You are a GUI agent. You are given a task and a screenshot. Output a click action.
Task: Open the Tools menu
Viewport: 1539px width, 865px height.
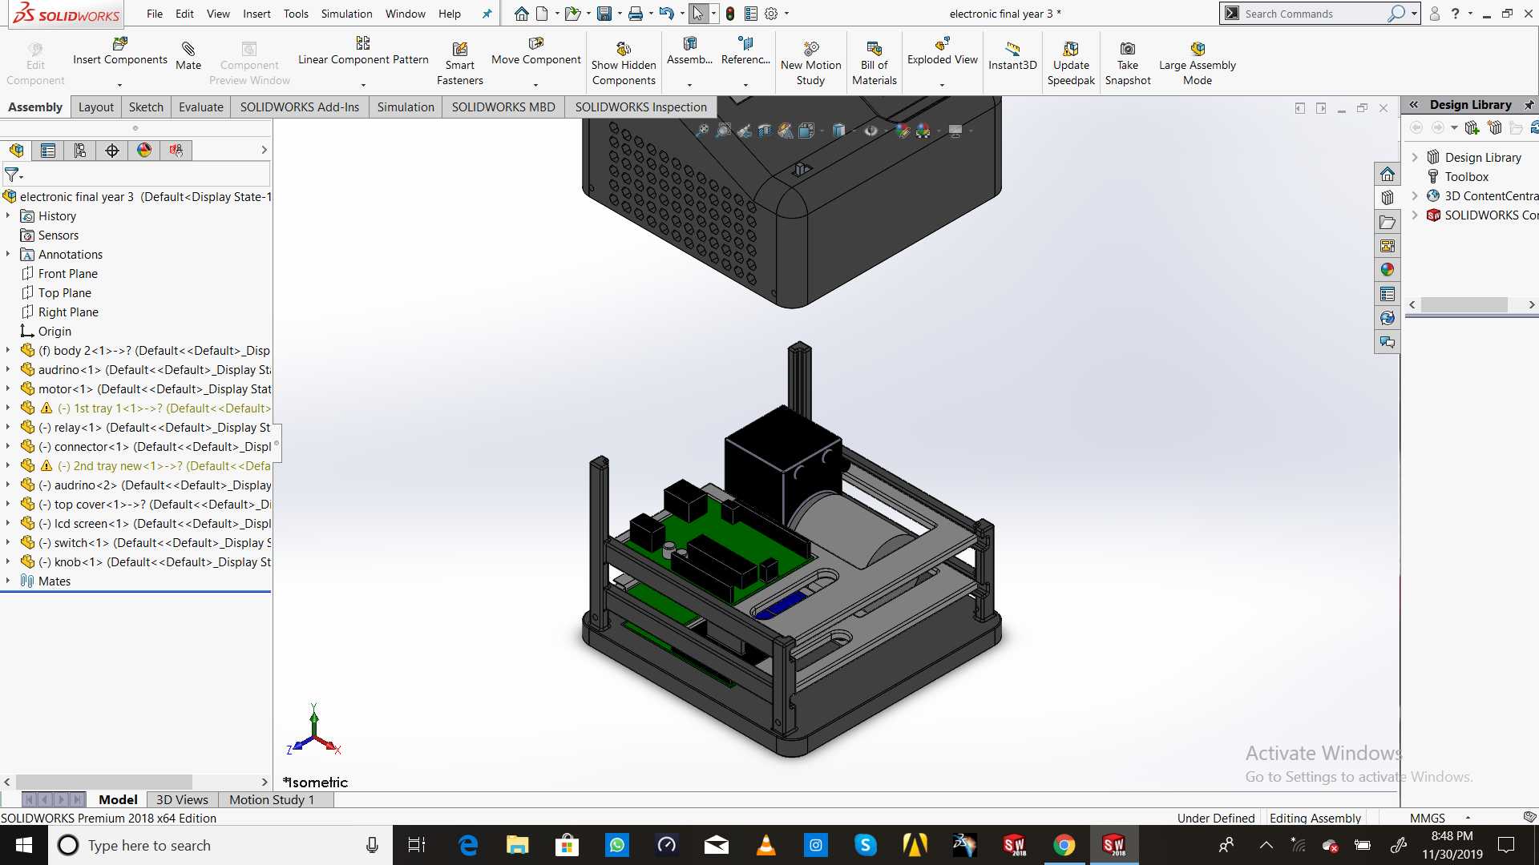pos(296,14)
